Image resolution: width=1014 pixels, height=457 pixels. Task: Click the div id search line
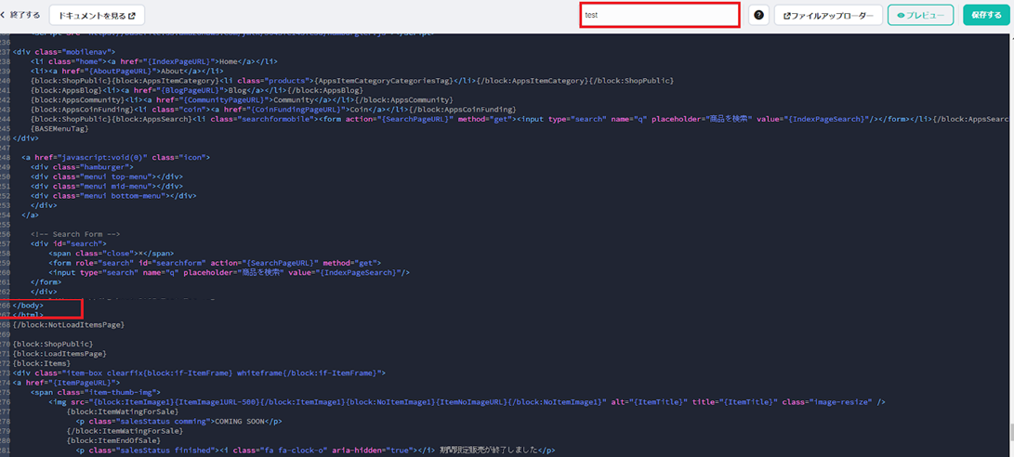coord(69,243)
